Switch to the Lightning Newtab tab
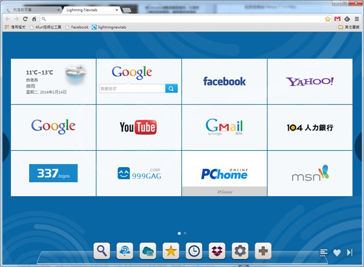Viewport: 364px width, 267px height. (90, 10)
